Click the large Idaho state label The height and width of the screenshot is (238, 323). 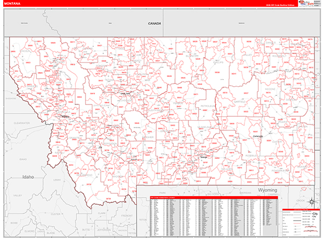(x=28, y=177)
